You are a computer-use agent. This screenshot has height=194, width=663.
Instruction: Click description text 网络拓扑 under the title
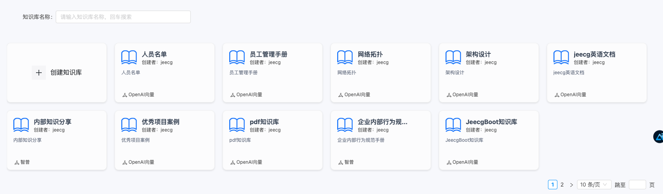pos(347,73)
